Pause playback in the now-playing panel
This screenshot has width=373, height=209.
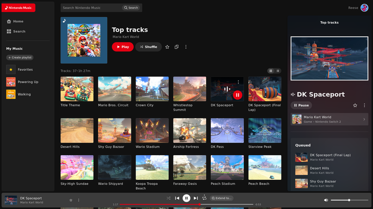[301, 105]
